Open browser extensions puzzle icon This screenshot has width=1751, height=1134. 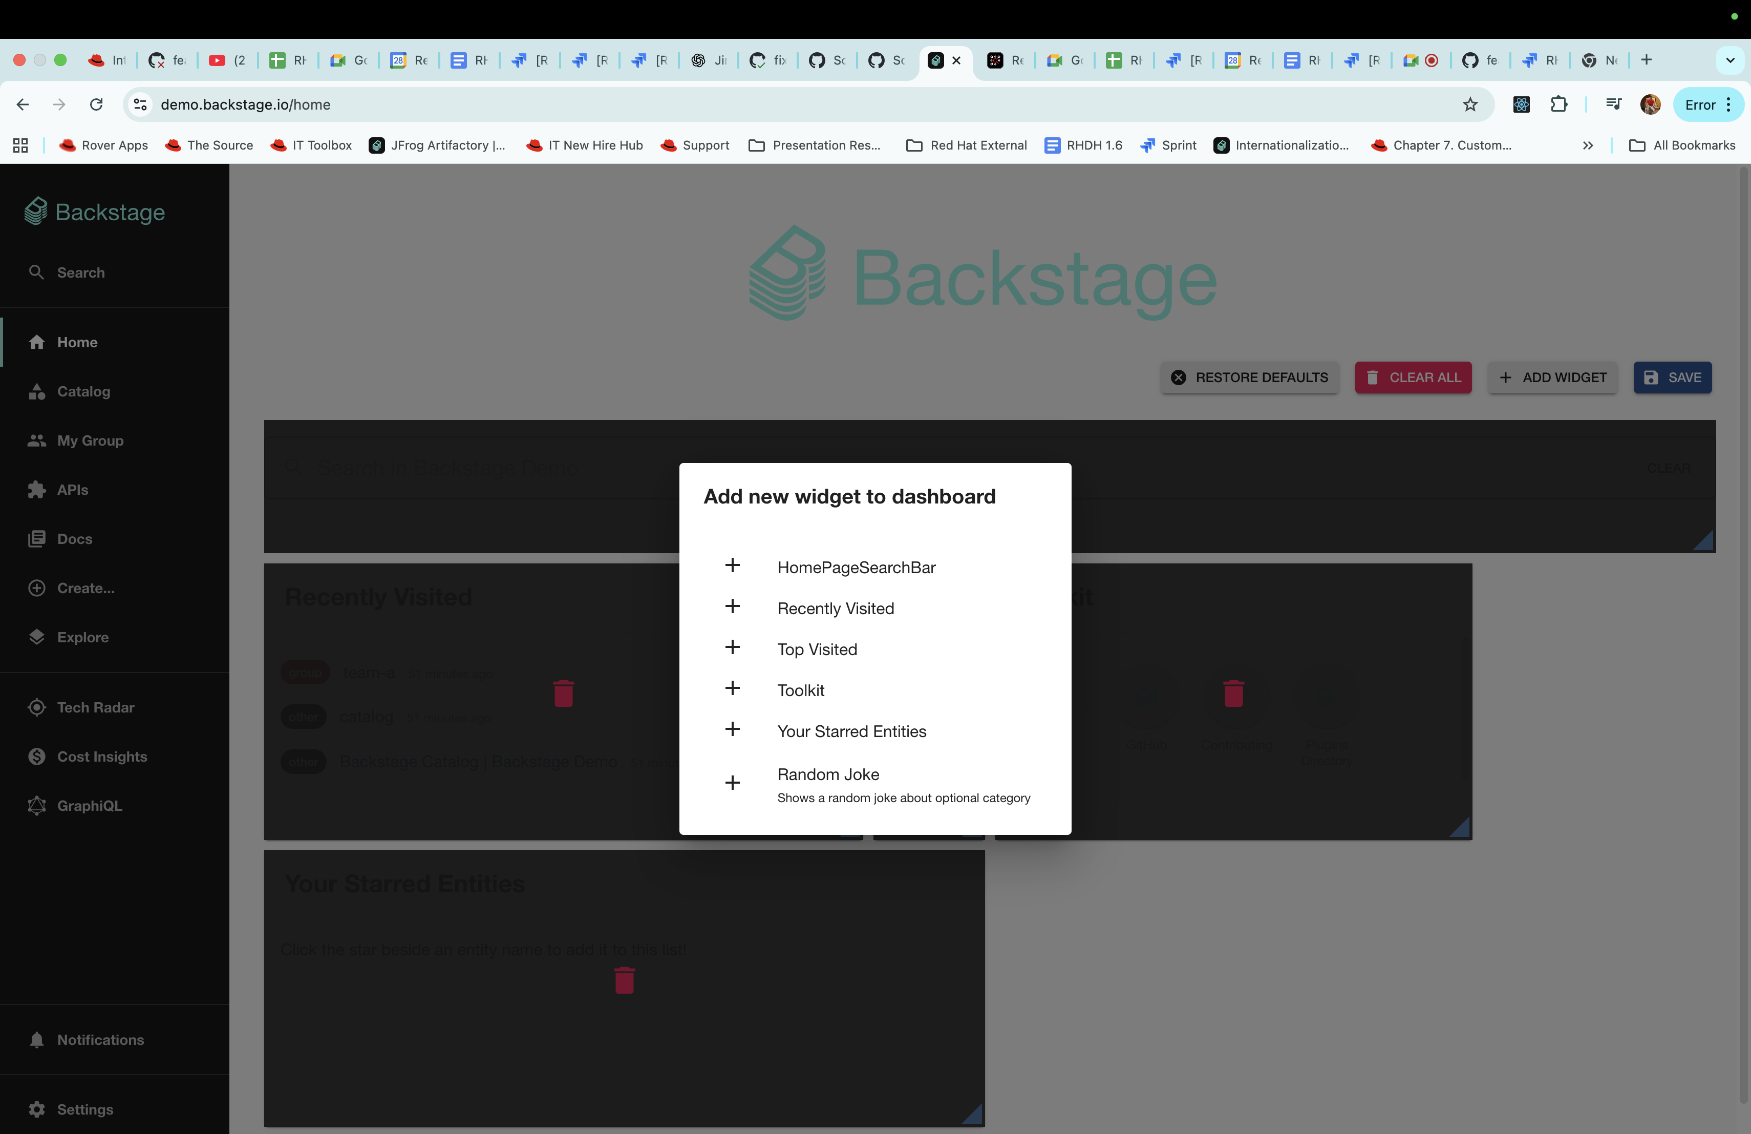pos(1558,104)
